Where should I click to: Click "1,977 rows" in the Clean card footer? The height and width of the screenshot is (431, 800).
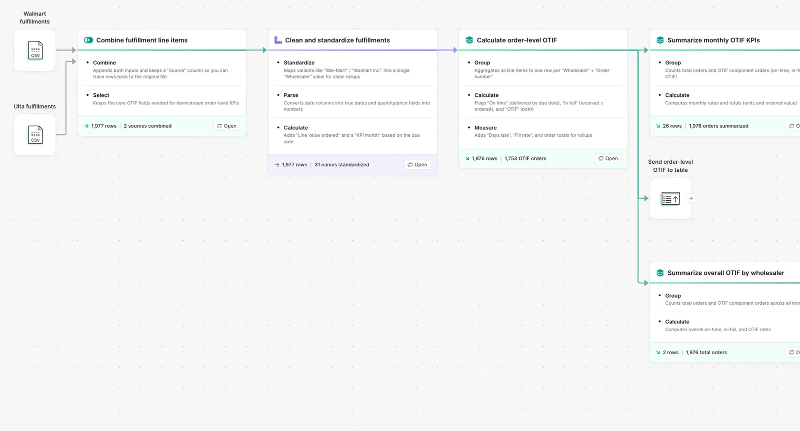[294, 165]
